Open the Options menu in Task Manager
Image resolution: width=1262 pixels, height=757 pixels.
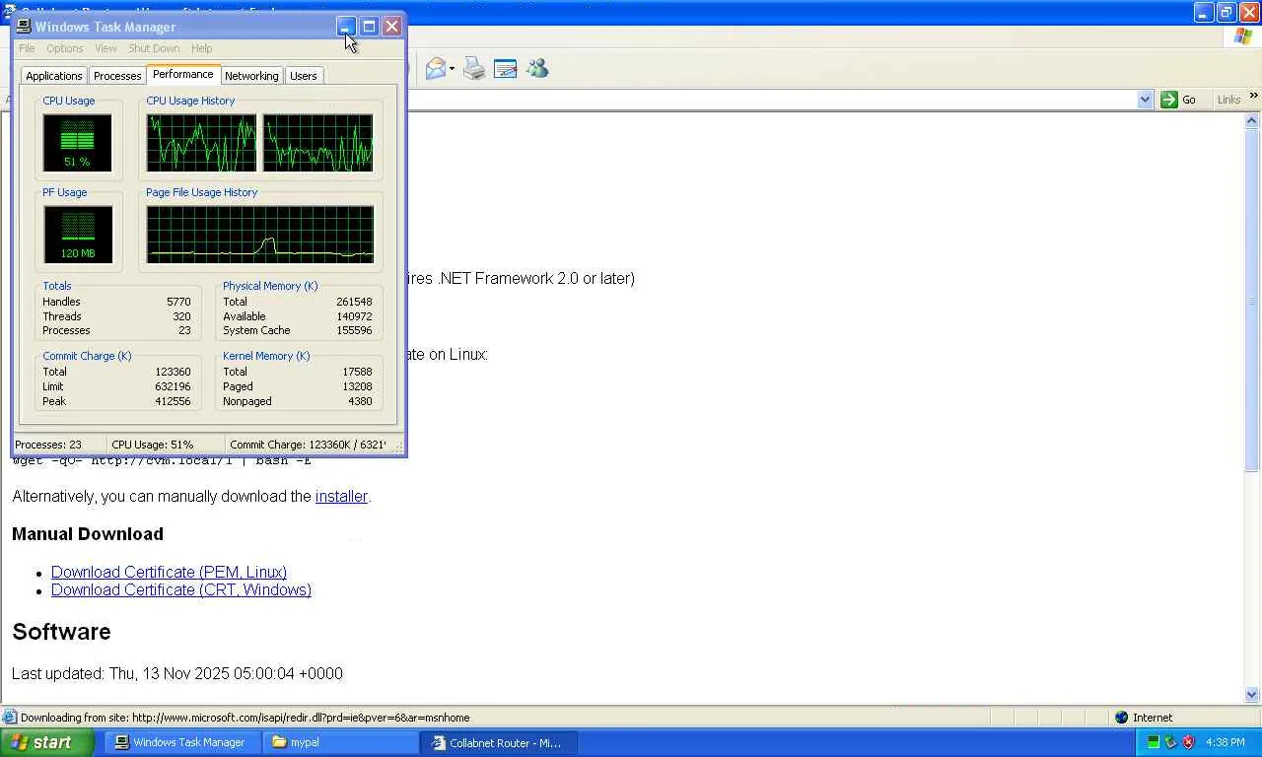65,48
